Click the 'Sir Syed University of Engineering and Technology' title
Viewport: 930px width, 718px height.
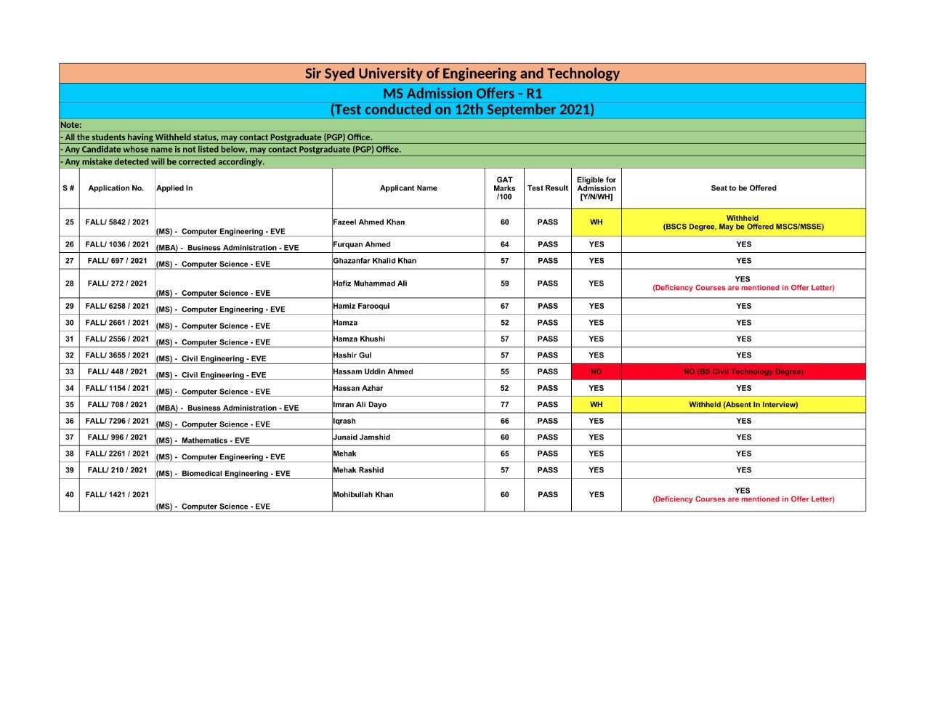(x=462, y=73)
